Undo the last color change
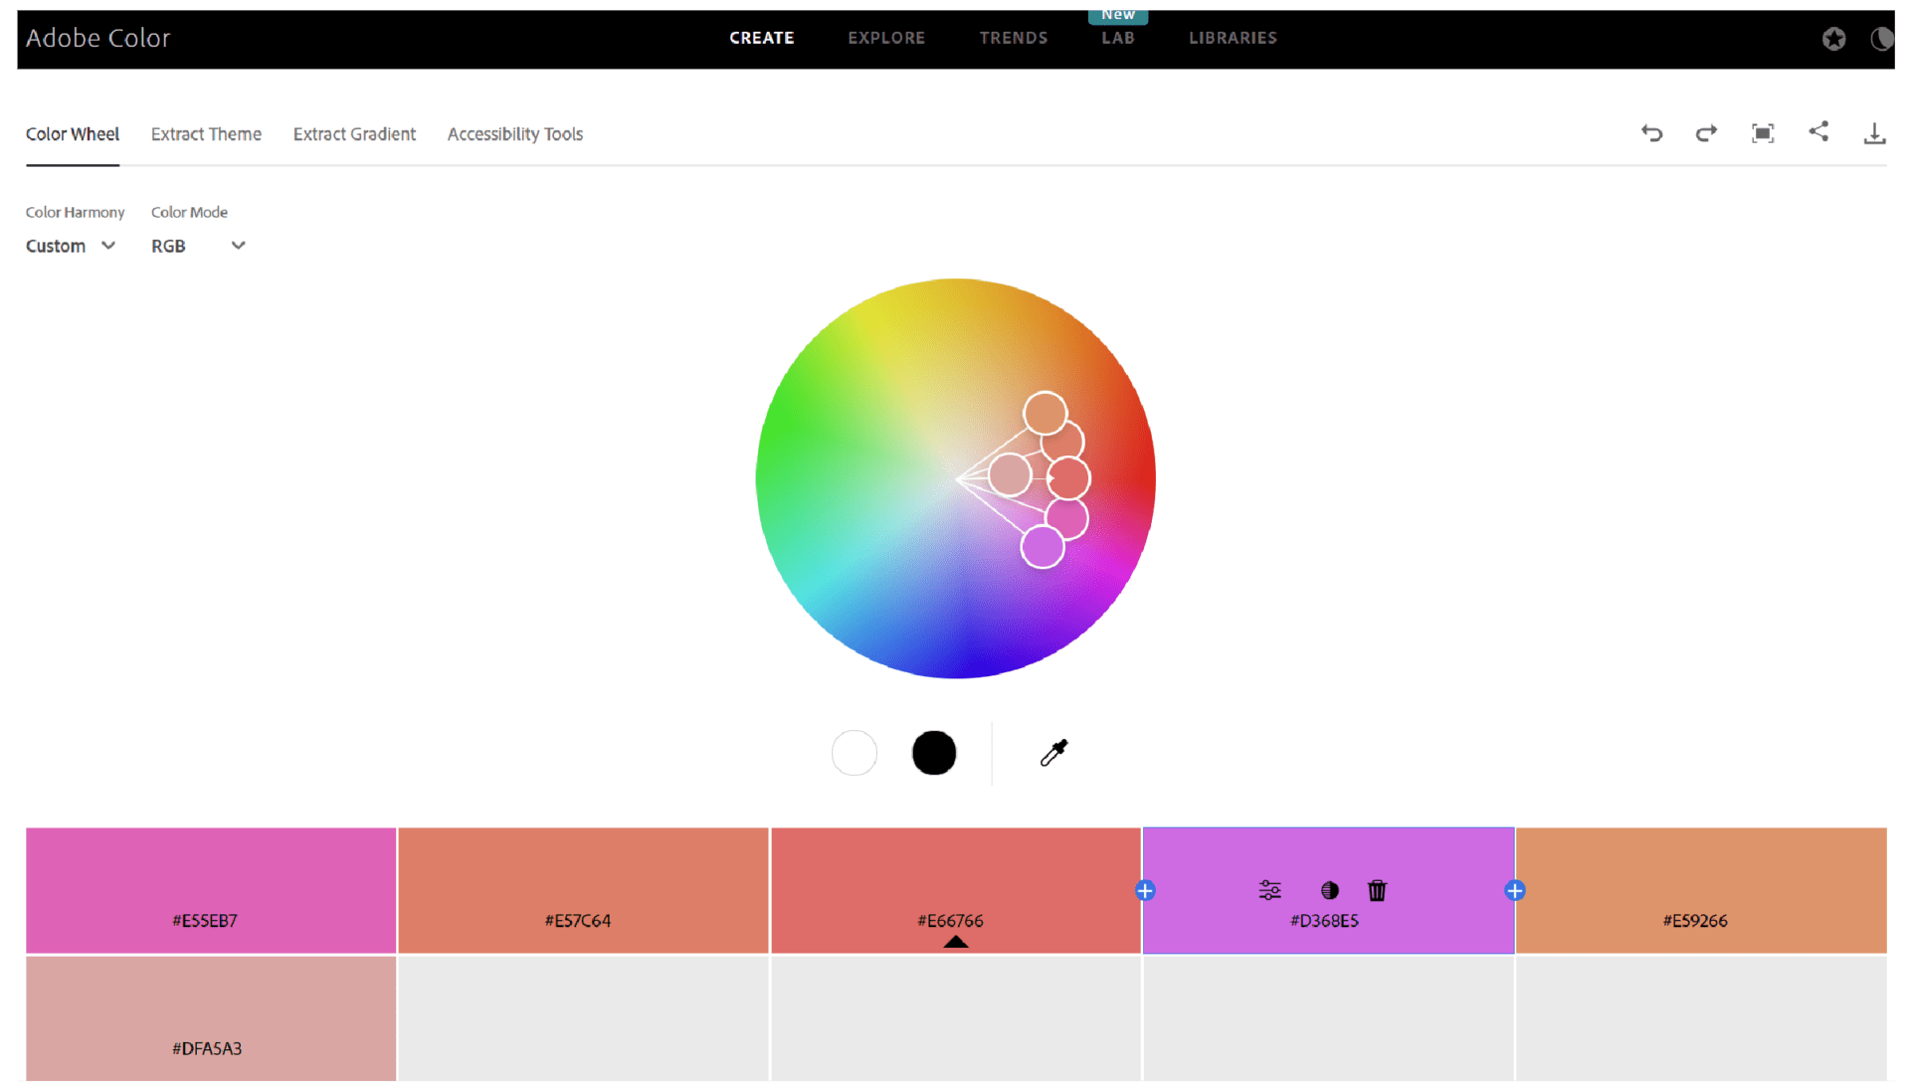The image size is (1910, 1089). click(x=1651, y=133)
